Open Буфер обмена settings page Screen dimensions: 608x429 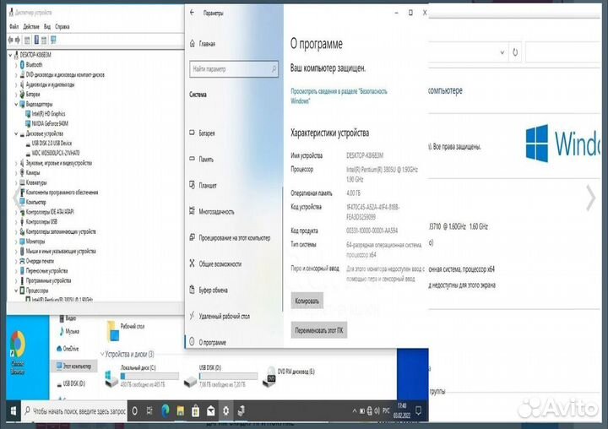coord(209,291)
